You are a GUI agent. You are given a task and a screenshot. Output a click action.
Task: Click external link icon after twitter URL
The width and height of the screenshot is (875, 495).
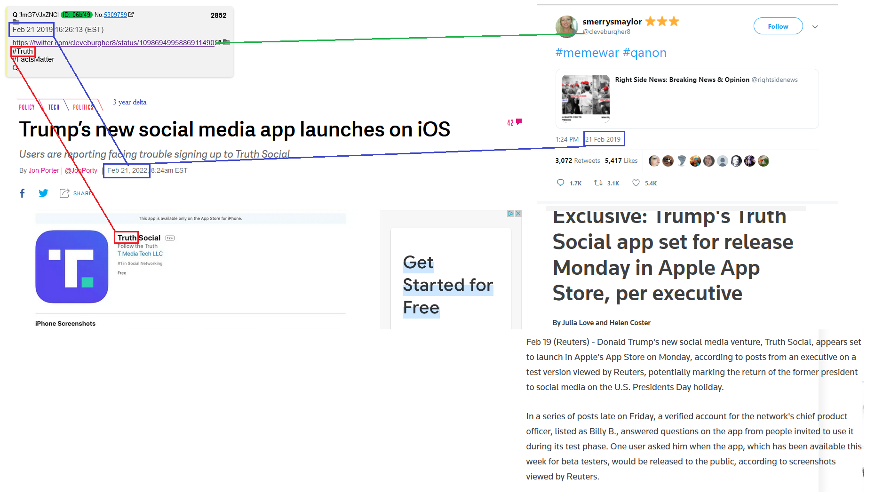click(x=218, y=43)
